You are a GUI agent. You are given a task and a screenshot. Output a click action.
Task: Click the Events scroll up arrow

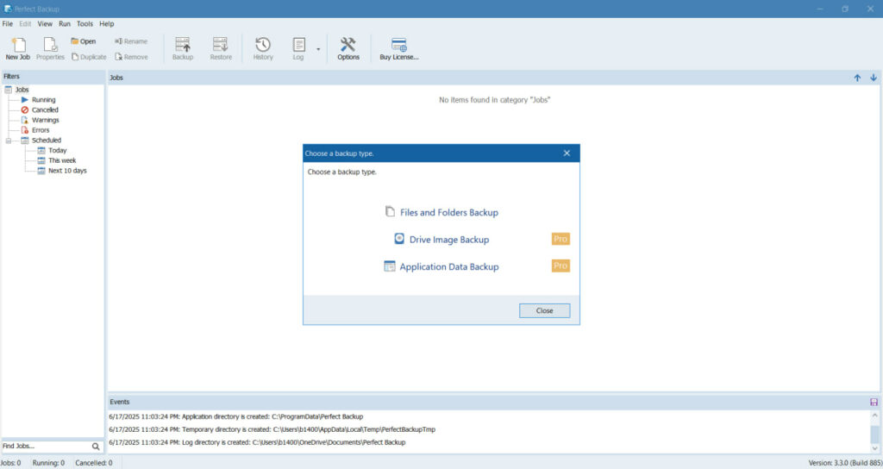tap(874, 416)
